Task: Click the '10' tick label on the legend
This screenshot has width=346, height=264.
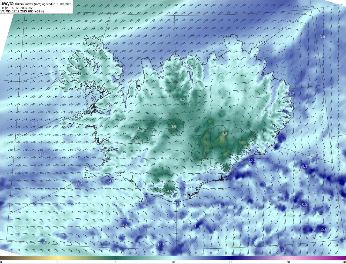Action: click(x=173, y=262)
